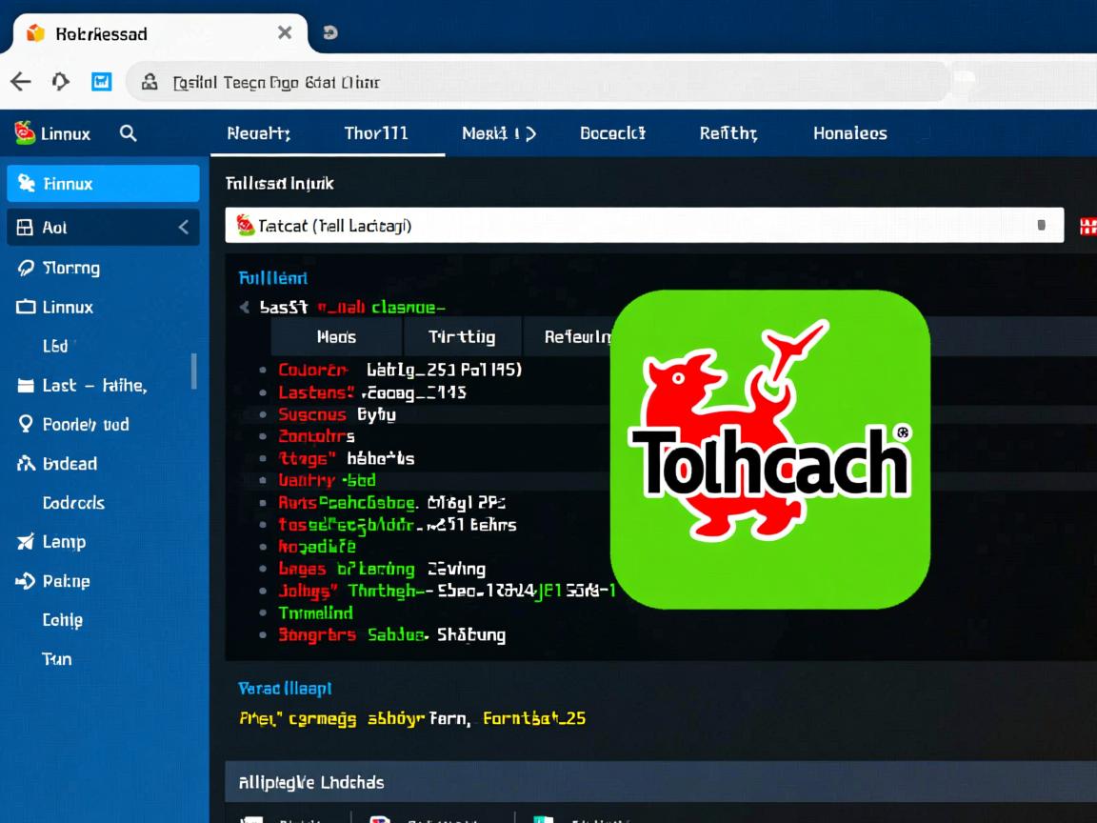Viewport: 1097px width, 823px height.
Task: Go back using the bass5t breadcrumb chevron
Action: [244, 307]
